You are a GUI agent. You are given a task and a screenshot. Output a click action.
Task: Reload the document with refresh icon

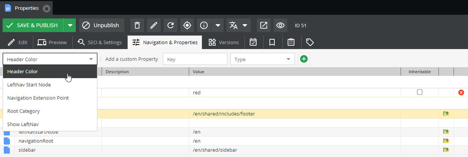[170, 25]
